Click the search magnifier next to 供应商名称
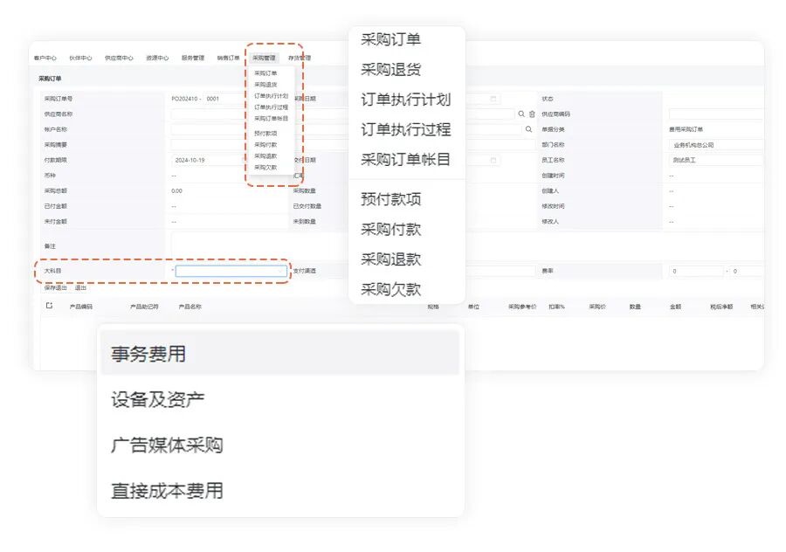The image size is (786, 552). (x=521, y=114)
